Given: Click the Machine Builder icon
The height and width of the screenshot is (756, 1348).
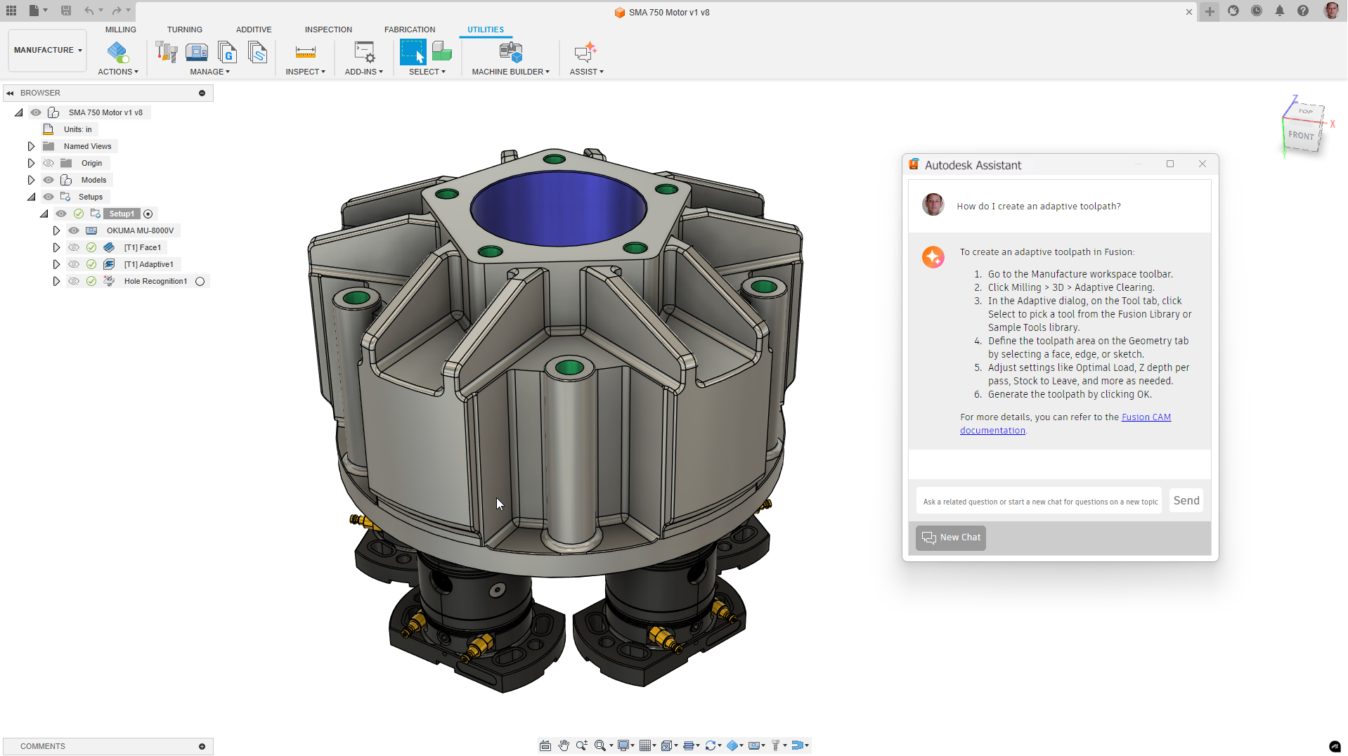Looking at the screenshot, I should point(510,53).
